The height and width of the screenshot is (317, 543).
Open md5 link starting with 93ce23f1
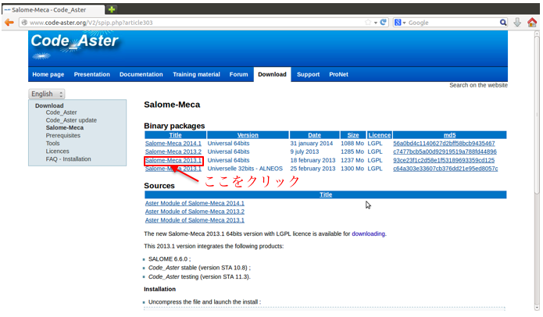(x=444, y=160)
